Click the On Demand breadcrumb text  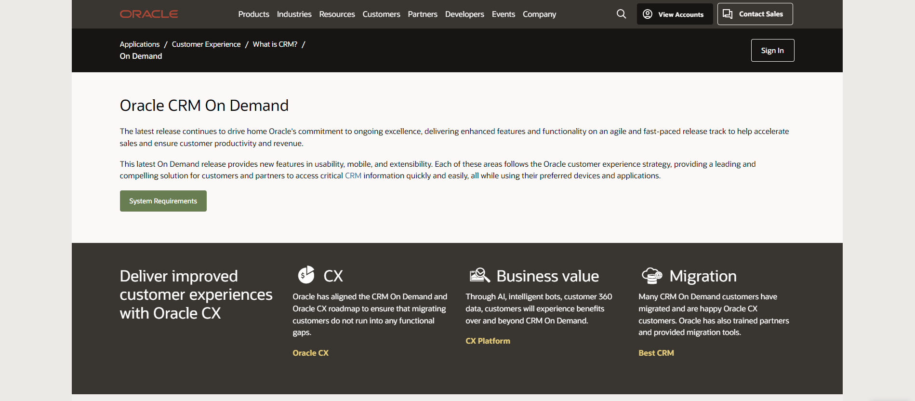click(141, 56)
